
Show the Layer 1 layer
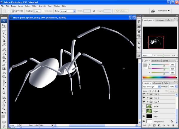tap(144, 111)
